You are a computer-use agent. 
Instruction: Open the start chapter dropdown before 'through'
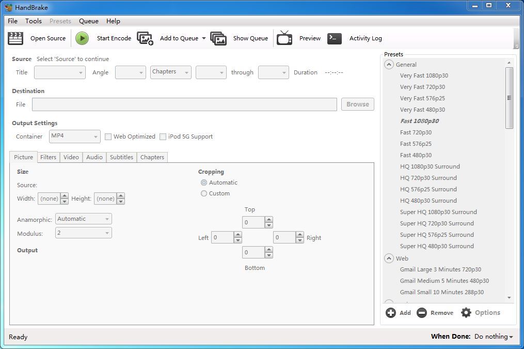pyautogui.click(x=211, y=72)
